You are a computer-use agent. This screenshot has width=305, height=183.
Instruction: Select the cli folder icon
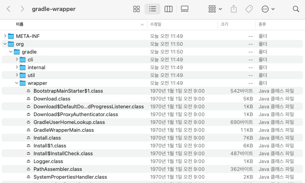click(23, 59)
